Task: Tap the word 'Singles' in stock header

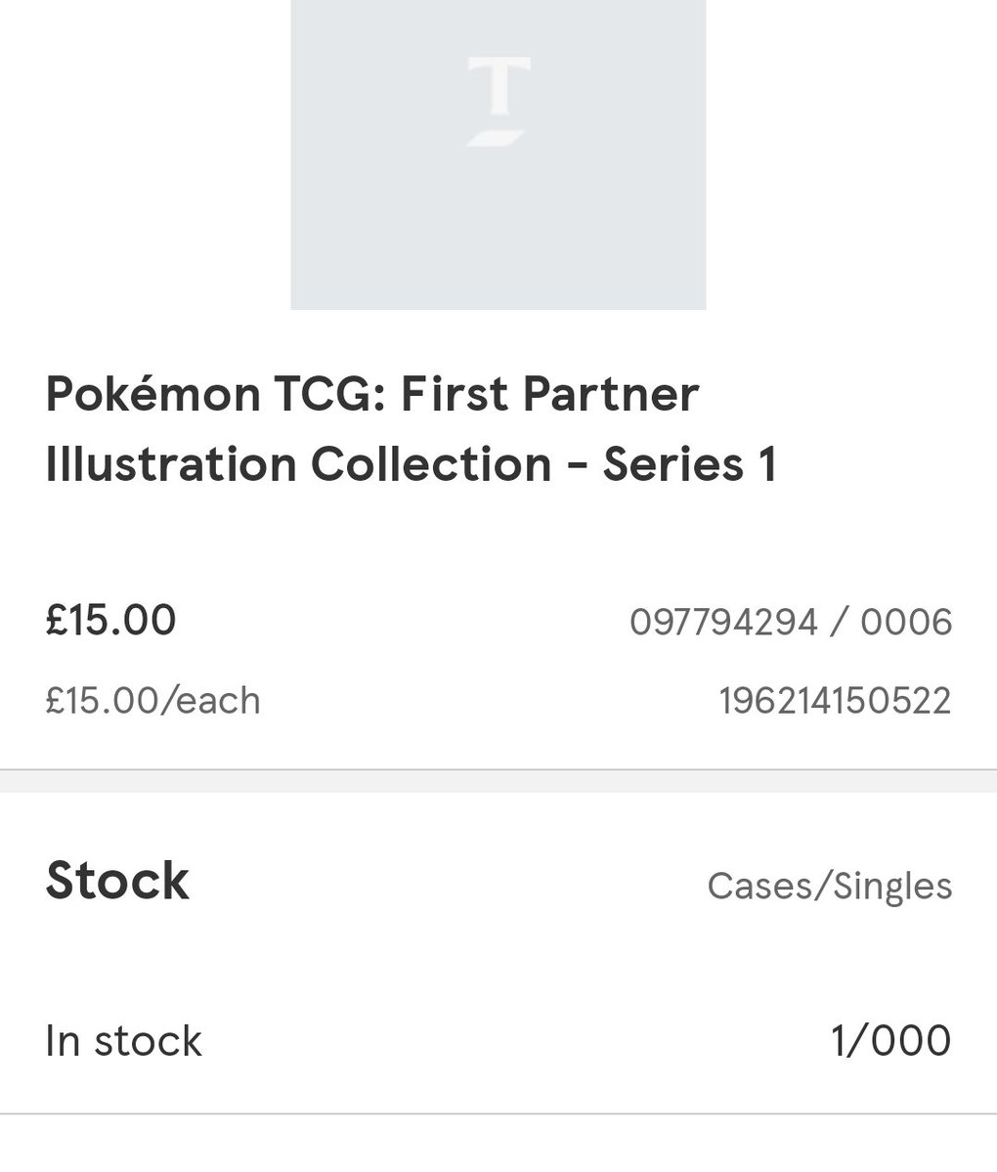Action: click(x=892, y=888)
